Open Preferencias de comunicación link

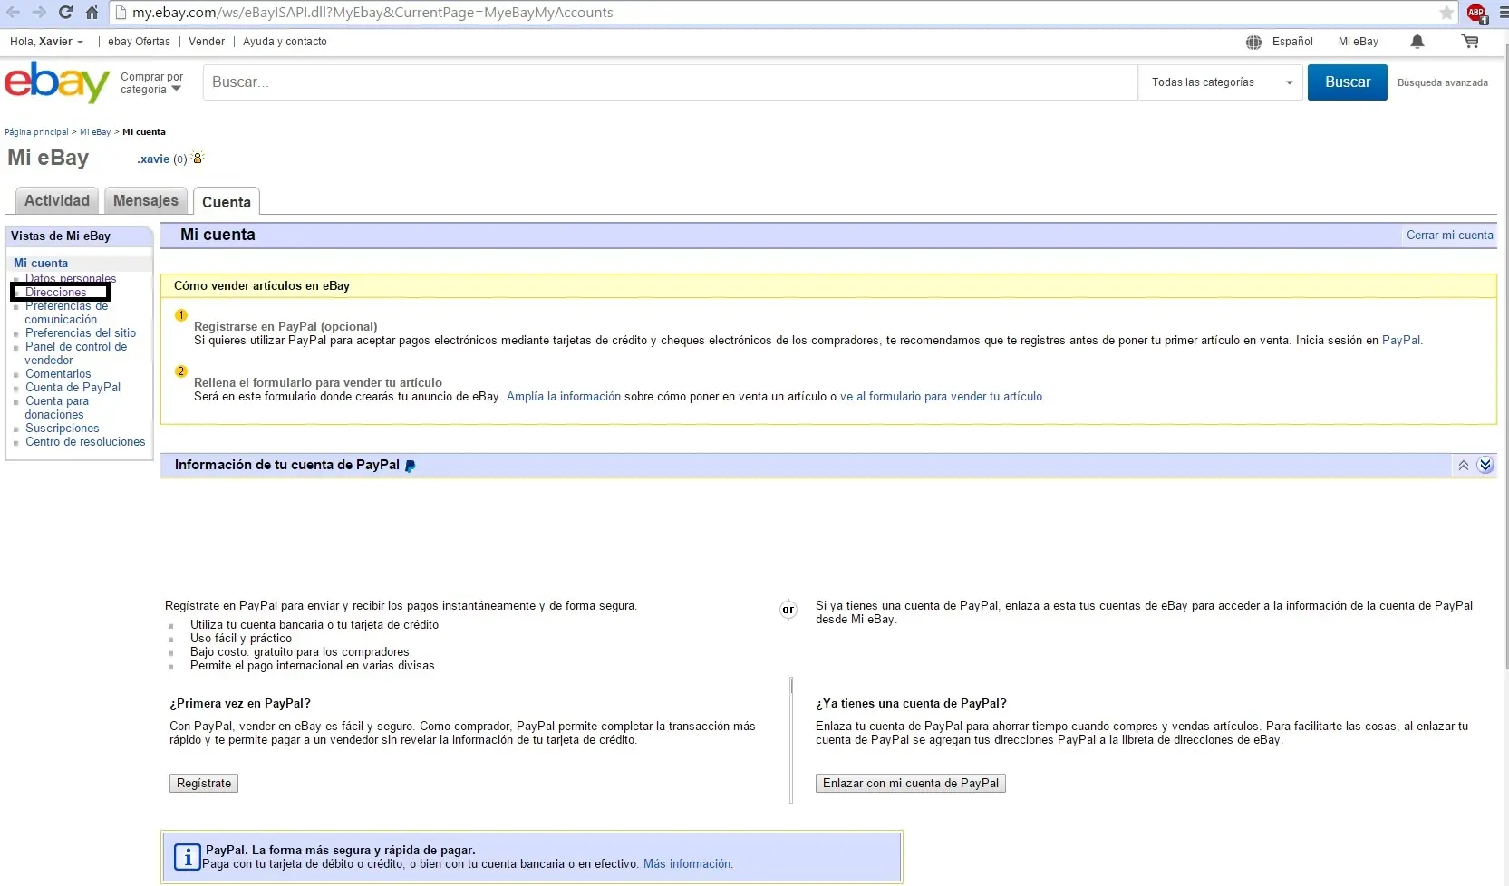(66, 313)
